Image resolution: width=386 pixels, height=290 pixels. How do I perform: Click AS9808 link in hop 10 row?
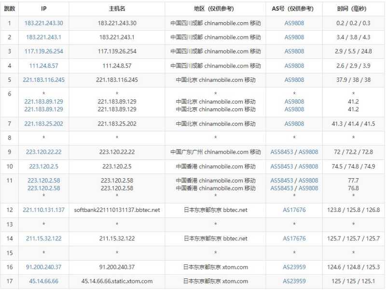(x=308, y=166)
